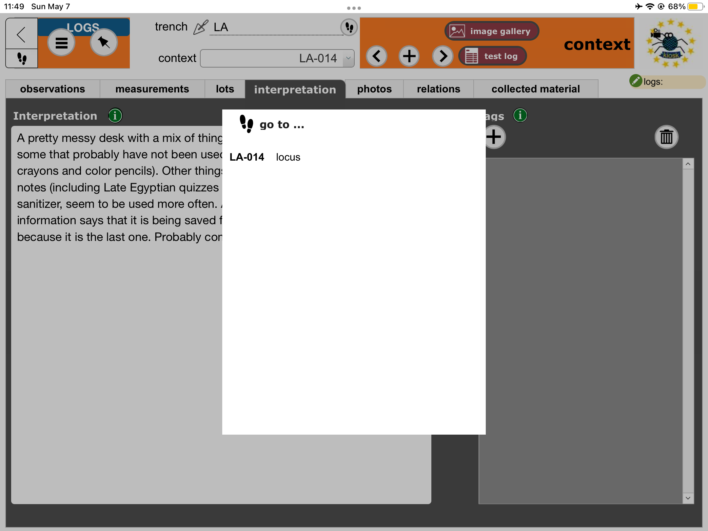Screen dimensions: 708x531
Task: Create a new context with the plus button
Action: [x=409, y=56]
